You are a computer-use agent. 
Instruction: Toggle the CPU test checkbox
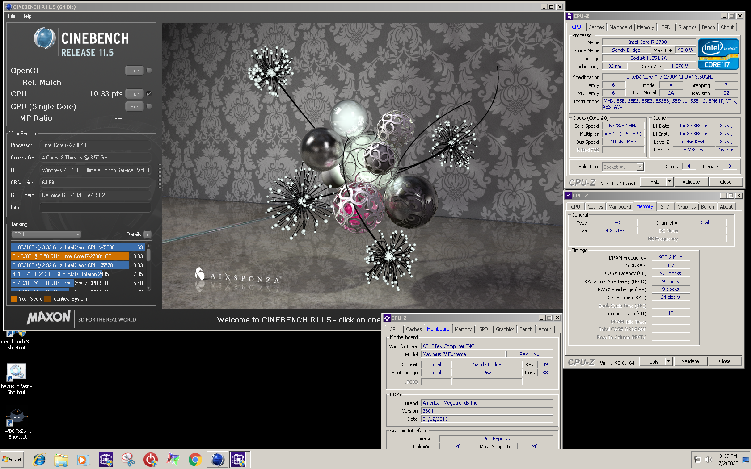click(x=149, y=94)
